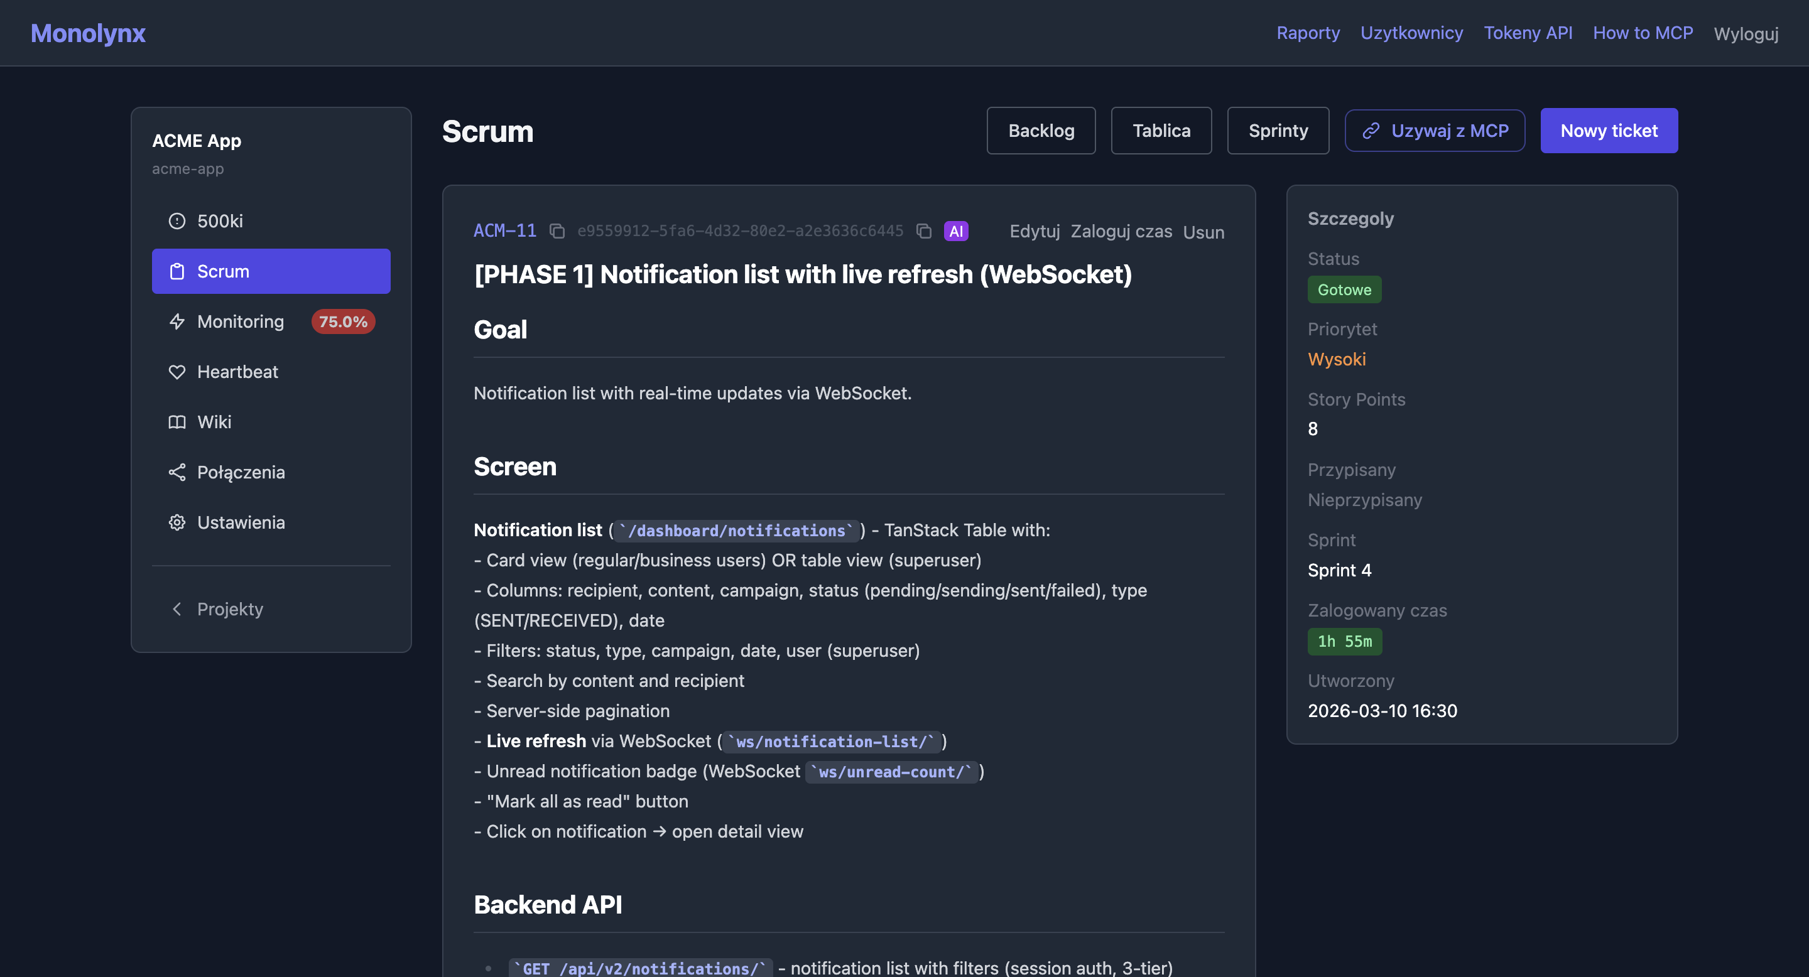Viewport: 1809px width, 977px height.
Task: Open Raporty from the top menu
Action: tap(1308, 32)
